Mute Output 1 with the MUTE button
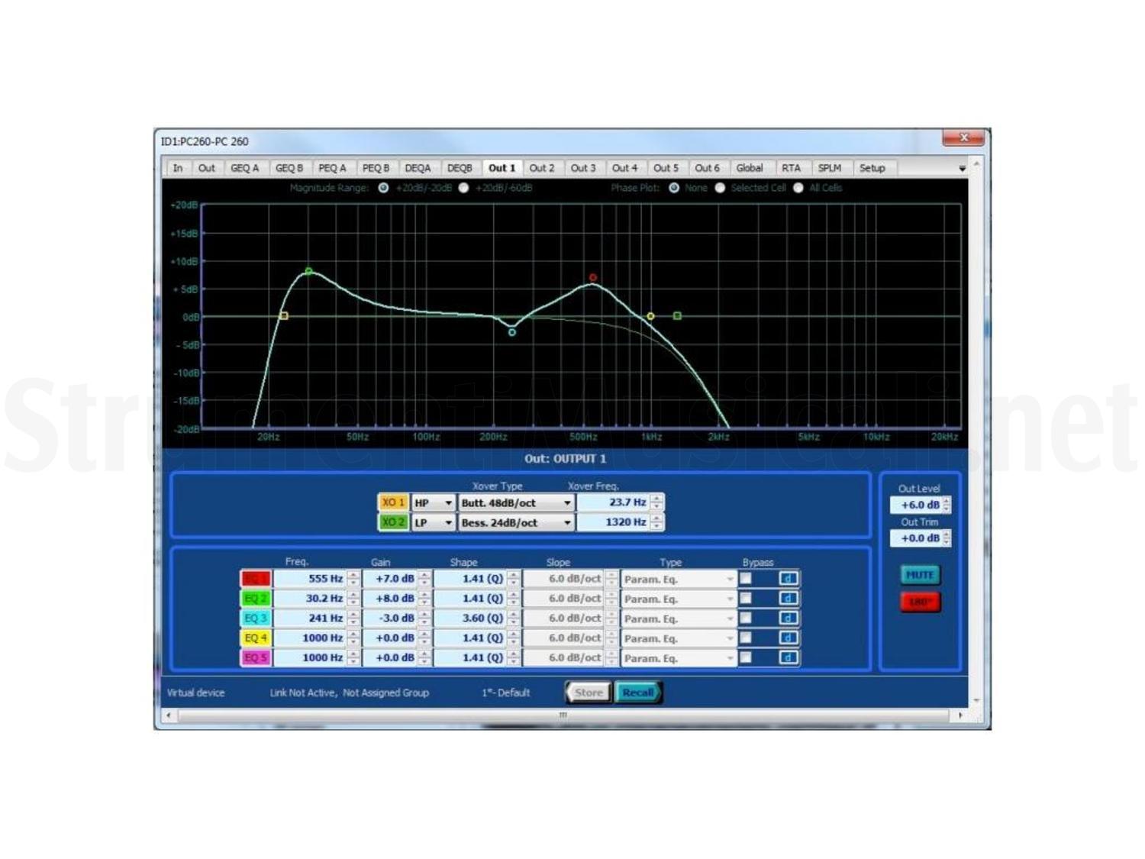1145x859 pixels. coord(920,575)
